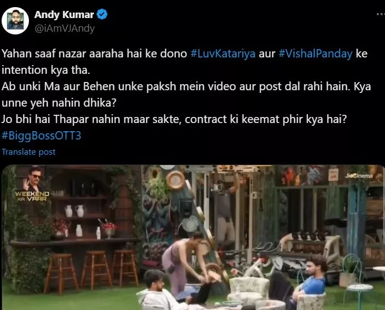Play the embedded Bigg Boss video
Viewport: 385px width, 310px height.
[193, 237]
